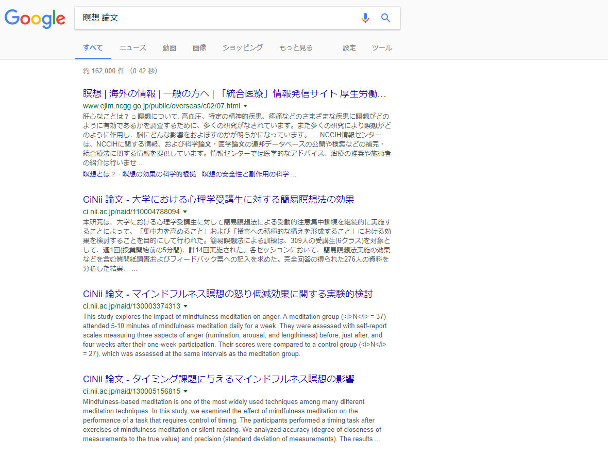The height and width of the screenshot is (453, 608).
Task: Switch to the ニュース tab
Action: click(133, 48)
